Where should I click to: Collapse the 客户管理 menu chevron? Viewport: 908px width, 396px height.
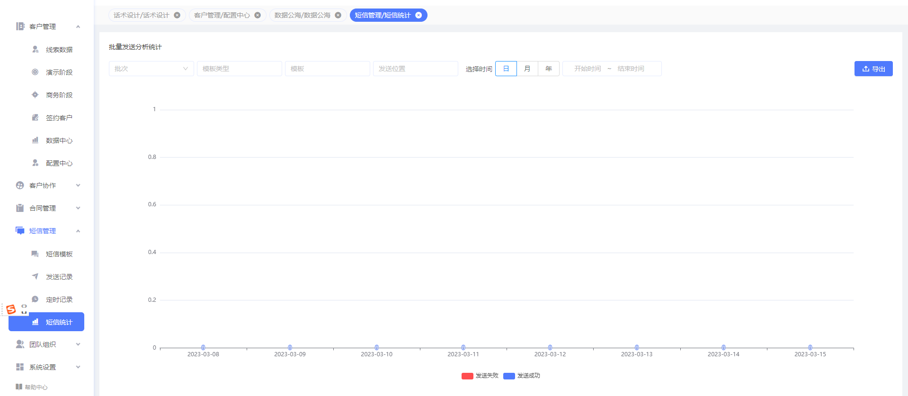pos(78,26)
